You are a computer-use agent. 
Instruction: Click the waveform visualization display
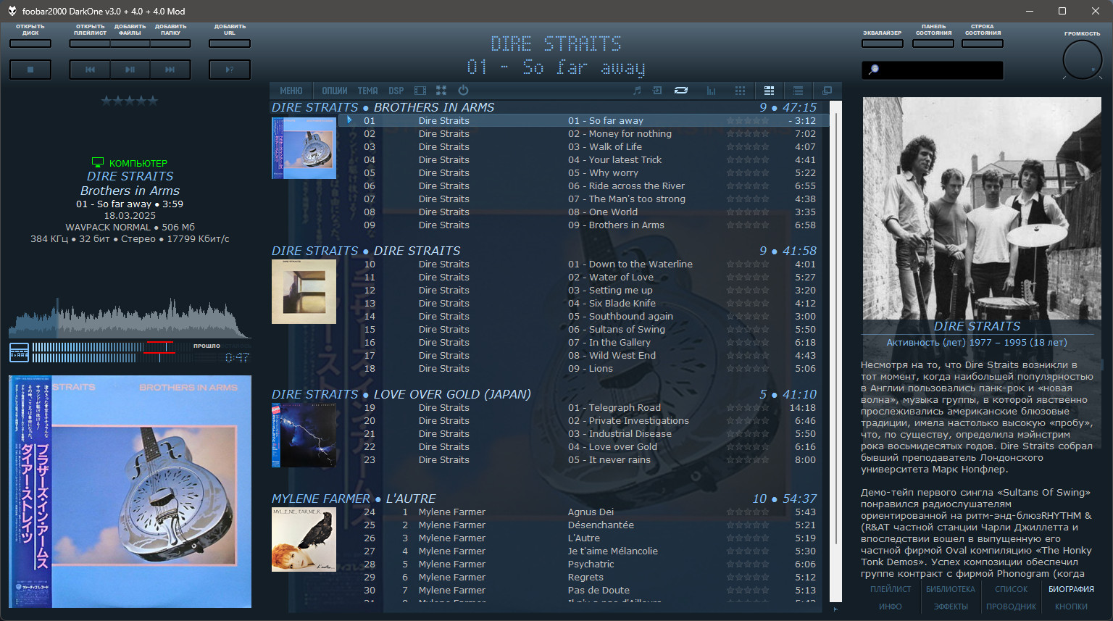[x=130, y=317]
